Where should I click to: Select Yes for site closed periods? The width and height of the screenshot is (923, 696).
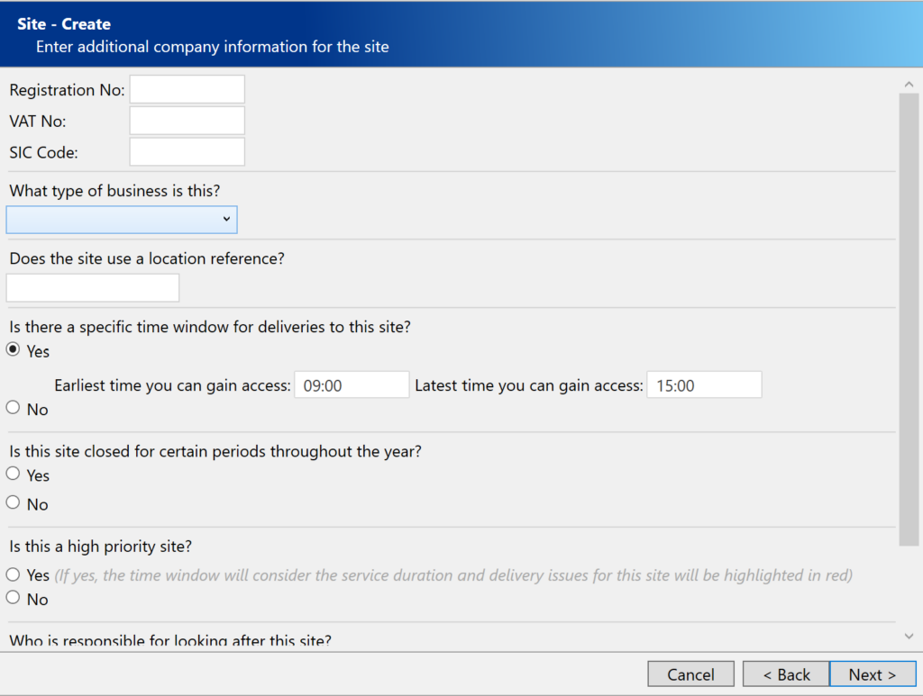(x=14, y=474)
